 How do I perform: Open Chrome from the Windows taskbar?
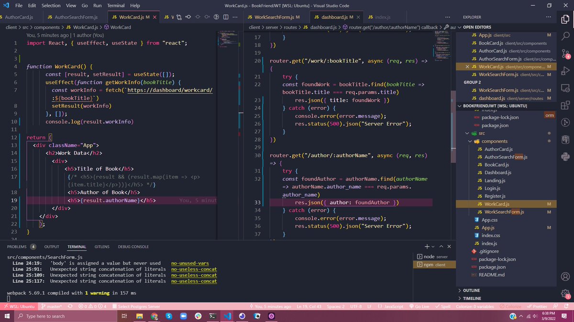click(155, 316)
